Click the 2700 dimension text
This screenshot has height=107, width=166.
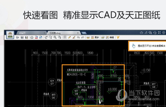(x=113, y=76)
